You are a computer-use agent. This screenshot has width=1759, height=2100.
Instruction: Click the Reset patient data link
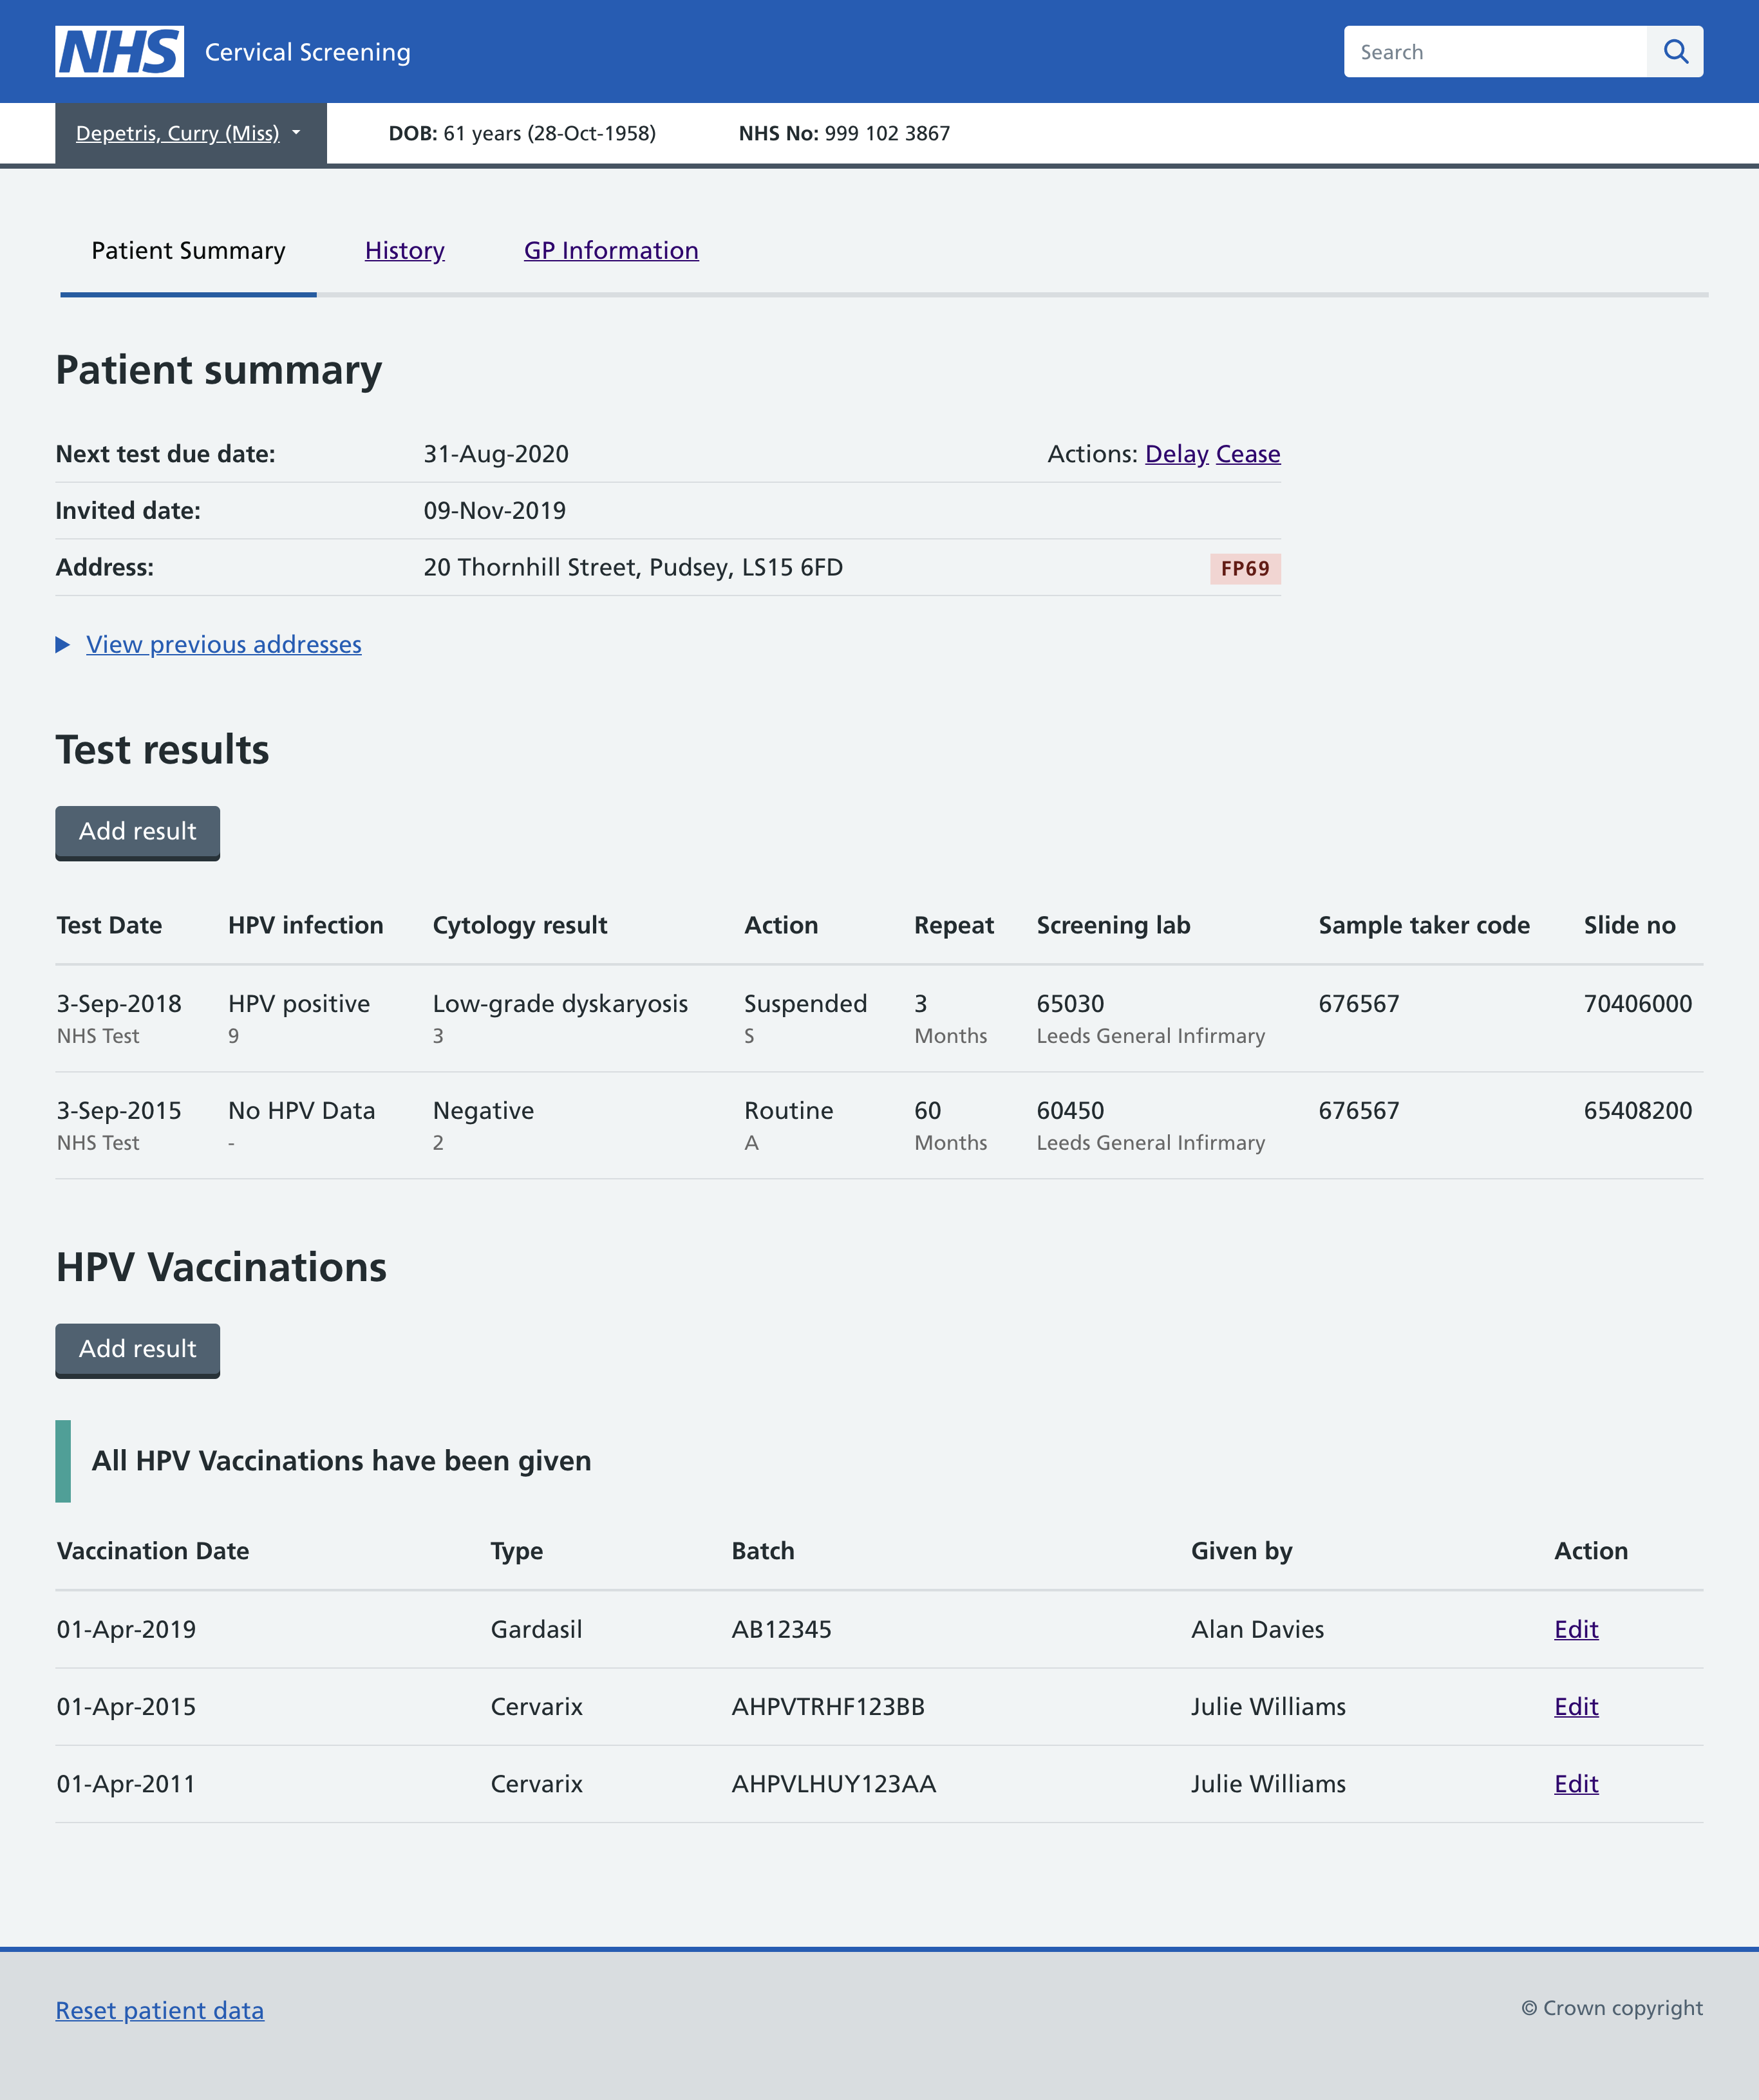(x=159, y=2009)
